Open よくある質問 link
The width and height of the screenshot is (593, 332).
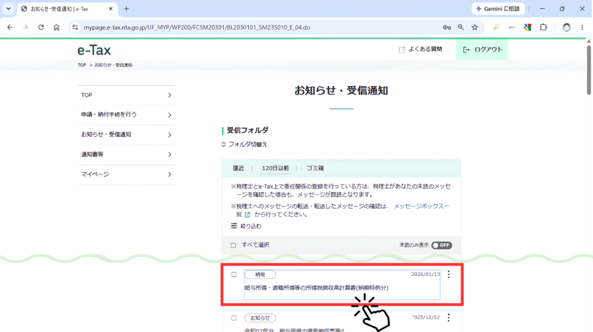420,49
